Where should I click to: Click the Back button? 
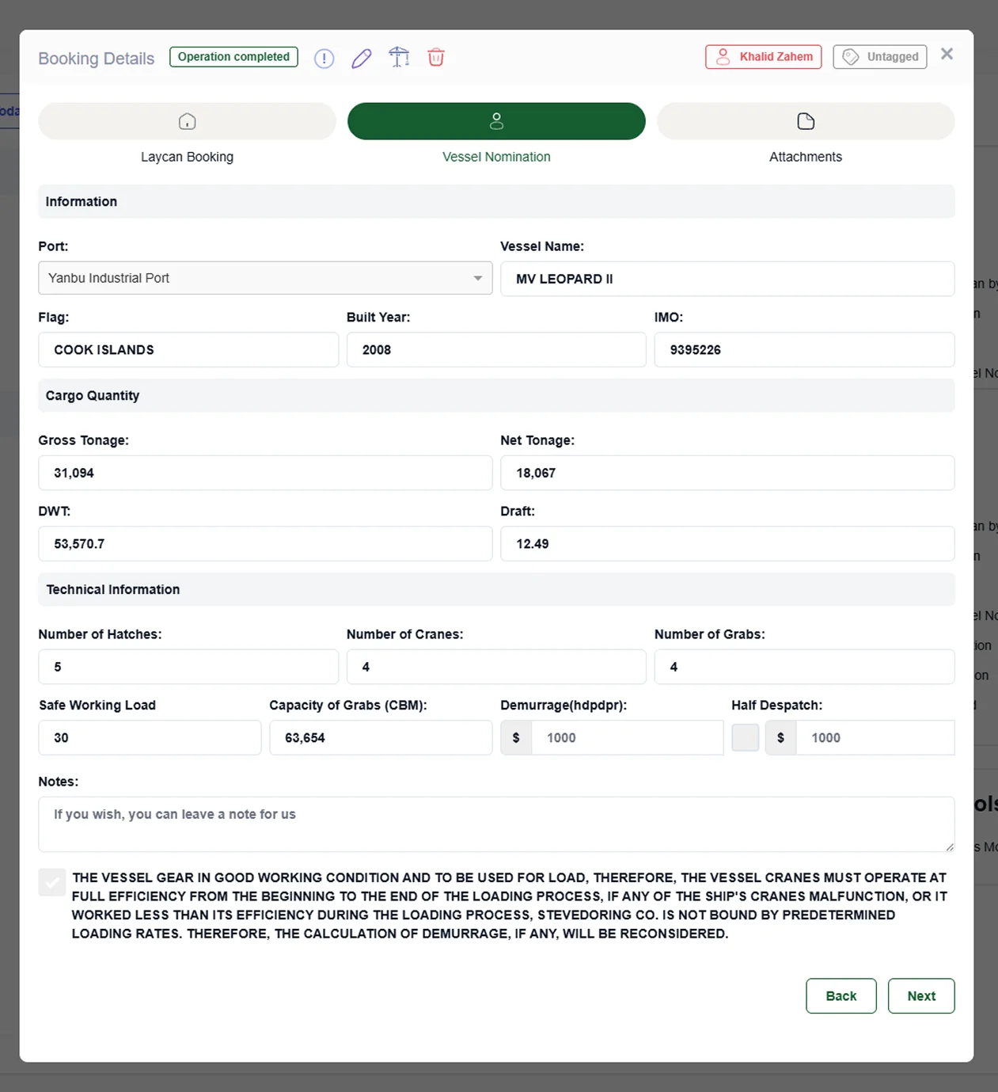coord(841,995)
